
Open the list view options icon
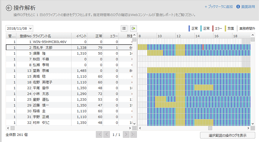[x=124, y=28]
